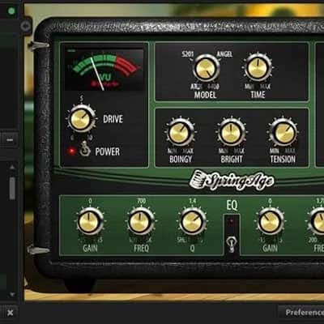Click the MODEL selector knob
The height and width of the screenshot is (324, 324).
click(x=206, y=68)
